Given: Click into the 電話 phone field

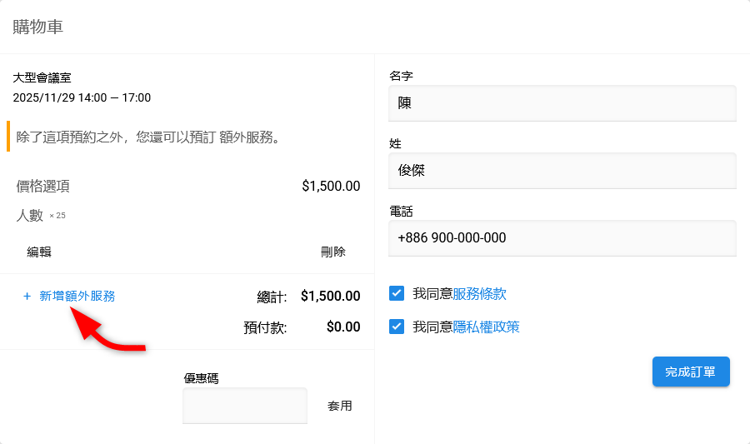Looking at the screenshot, I should pyautogui.click(x=562, y=238).
